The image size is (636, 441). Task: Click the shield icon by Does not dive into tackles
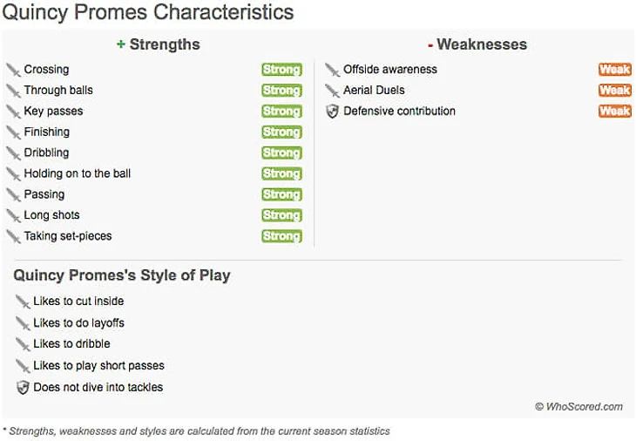[23, 387]
